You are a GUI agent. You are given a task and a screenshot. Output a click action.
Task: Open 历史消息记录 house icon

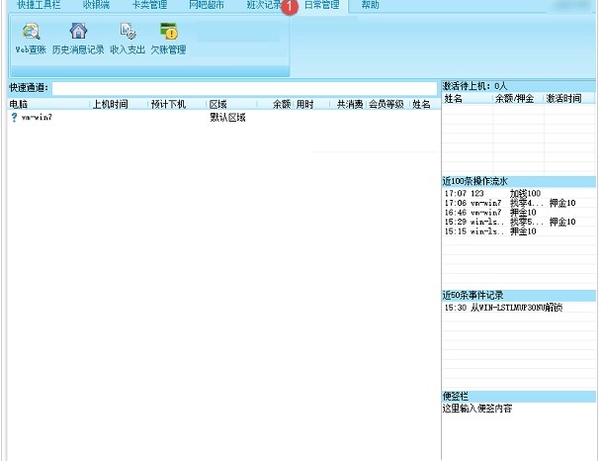(78, 32)
